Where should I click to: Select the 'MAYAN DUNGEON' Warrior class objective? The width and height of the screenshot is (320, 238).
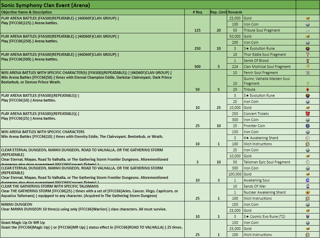click(x=93, y=210)
